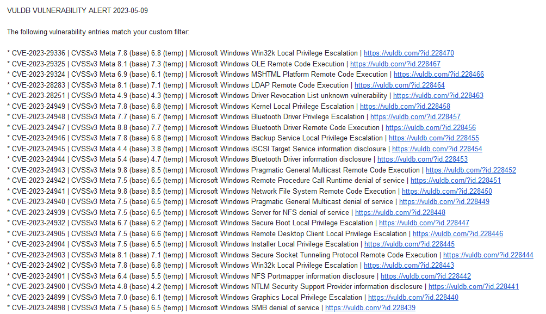This screenshot has width=546, height=314.
Task: Click the CVE-2023-24932 identifier
Action: point(38,223)
